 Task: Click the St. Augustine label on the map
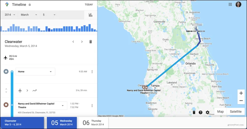(193, 12)
